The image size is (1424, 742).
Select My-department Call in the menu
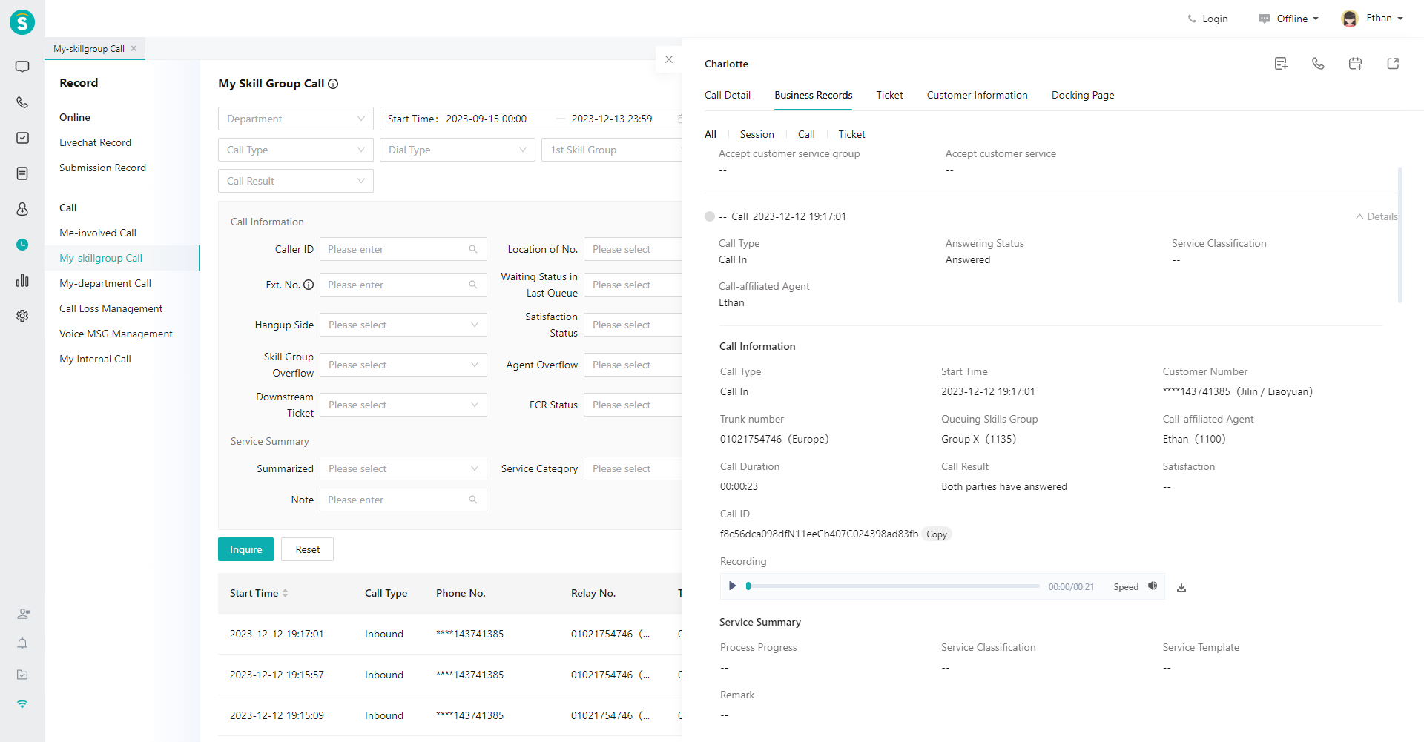(x=105, y=283)
